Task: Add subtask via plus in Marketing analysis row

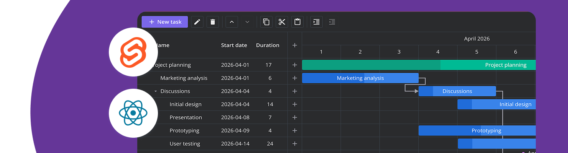Action: click(x=295, y=78)
